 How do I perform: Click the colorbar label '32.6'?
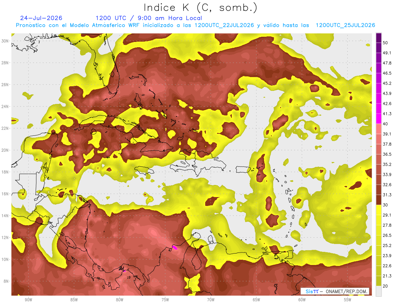[387, 185]
